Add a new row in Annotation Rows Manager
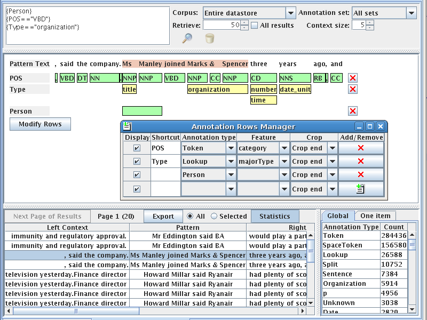The height and width of the screenshot is (320, 427). click(361, 189)
